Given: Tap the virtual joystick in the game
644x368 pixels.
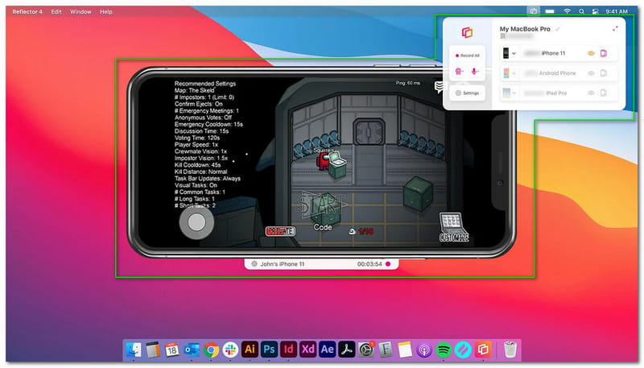Looking at the screenshot, I should tap(196, 222).
